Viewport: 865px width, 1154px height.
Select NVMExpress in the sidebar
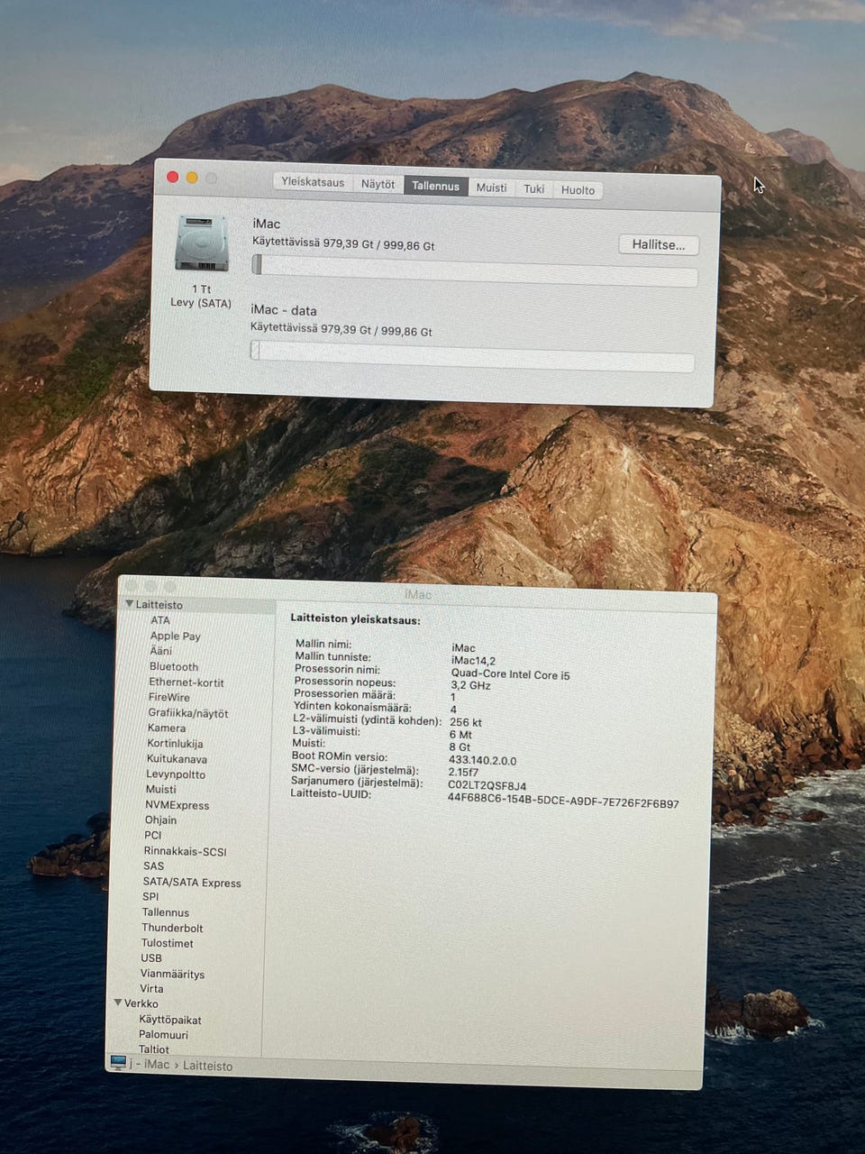pos(177,805)
